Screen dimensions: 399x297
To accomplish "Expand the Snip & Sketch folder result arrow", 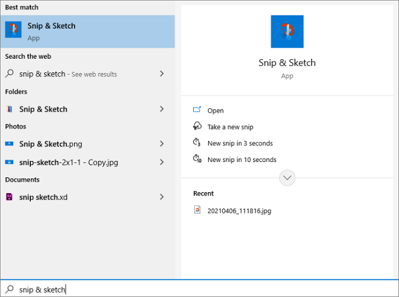I will point(162,109).
